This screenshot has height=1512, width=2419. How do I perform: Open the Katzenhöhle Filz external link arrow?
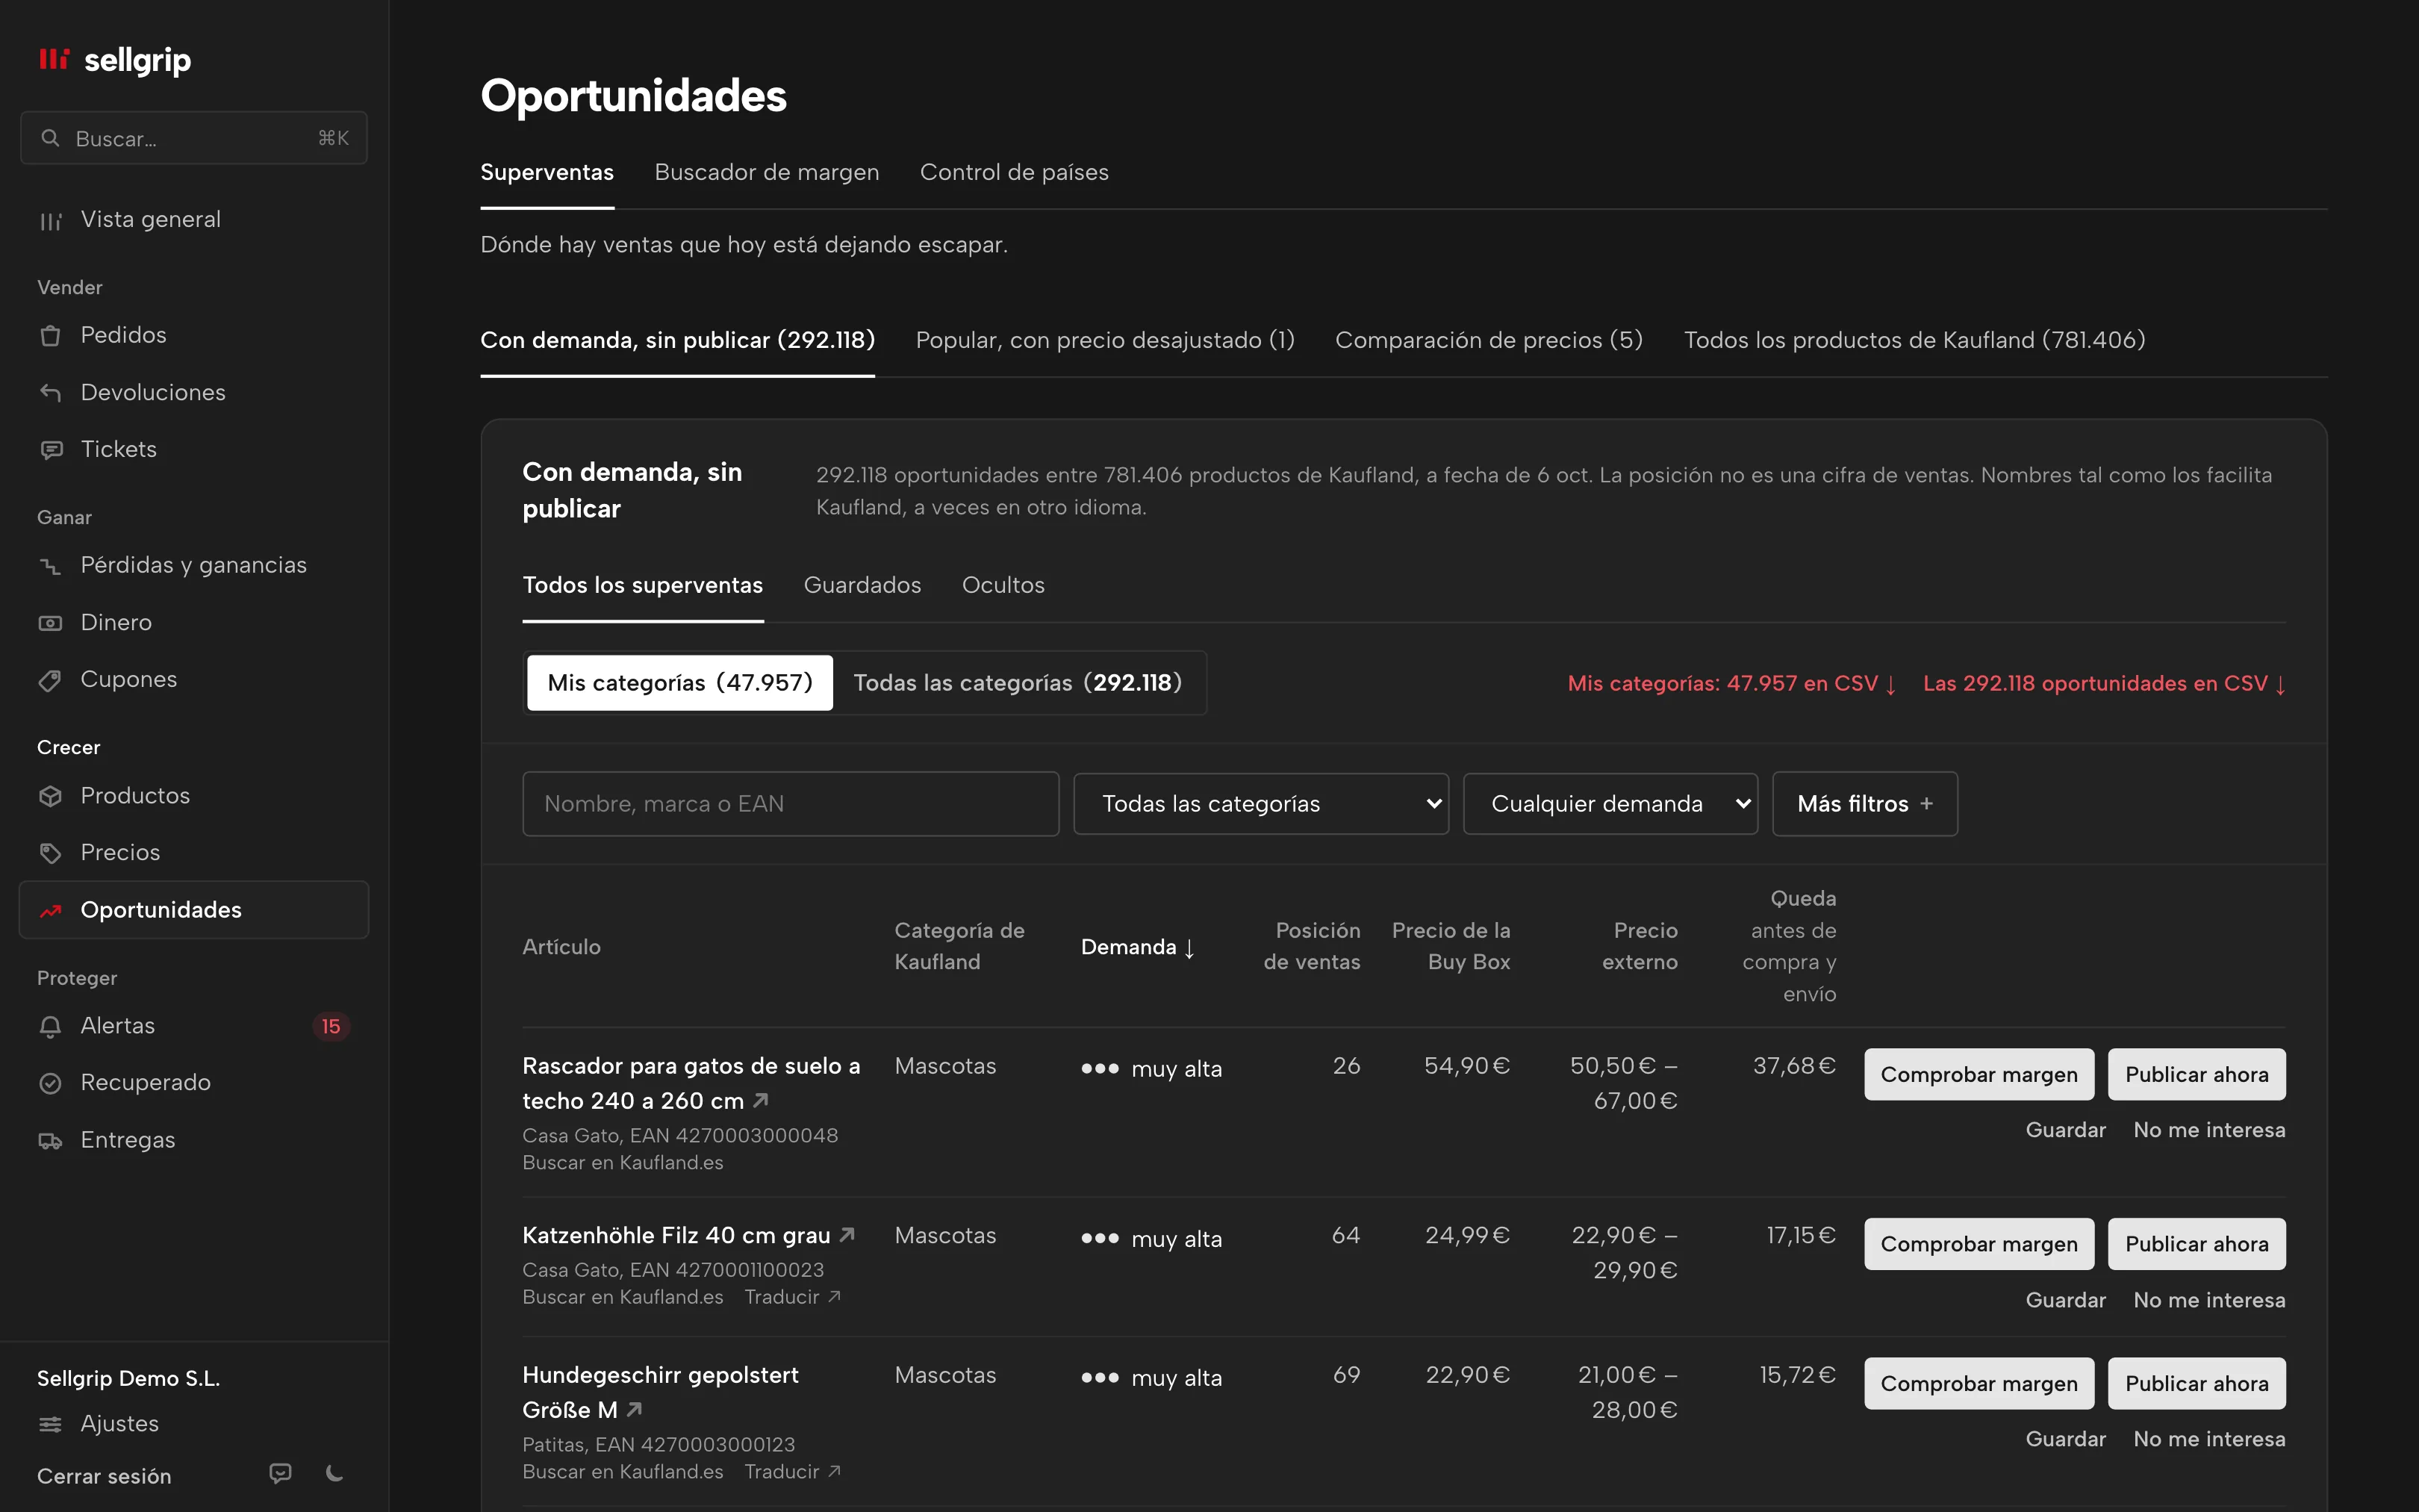click(847, 1235)
